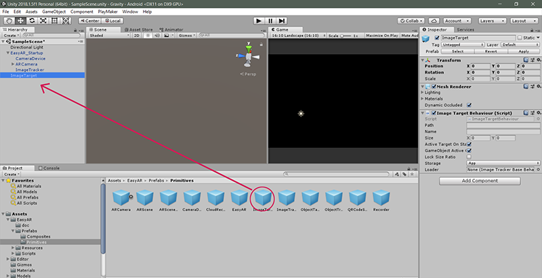Open the Component menu

pos(82,11)
